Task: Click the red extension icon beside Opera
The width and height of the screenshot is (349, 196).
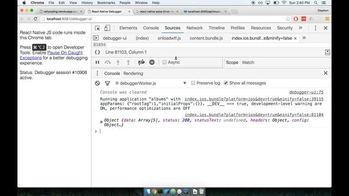Action: point(304,19)
